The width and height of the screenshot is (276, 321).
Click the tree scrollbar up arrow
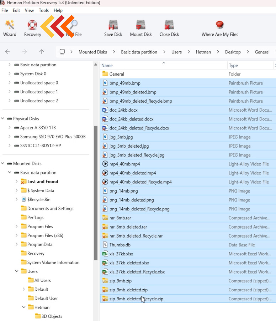pos(96,65)
